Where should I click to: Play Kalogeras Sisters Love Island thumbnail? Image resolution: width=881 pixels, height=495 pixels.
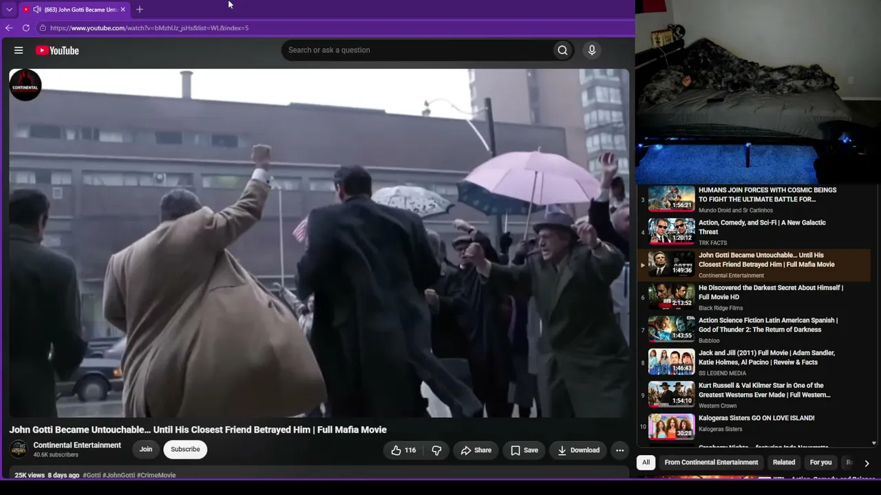[x=672, y=427]
